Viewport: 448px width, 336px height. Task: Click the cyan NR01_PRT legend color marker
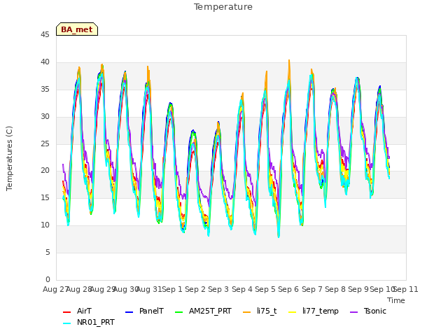click(x=66, y=323)
